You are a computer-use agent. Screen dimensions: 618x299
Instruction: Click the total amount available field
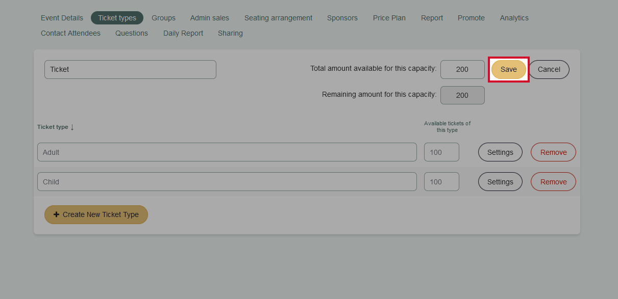click(462, 69)
